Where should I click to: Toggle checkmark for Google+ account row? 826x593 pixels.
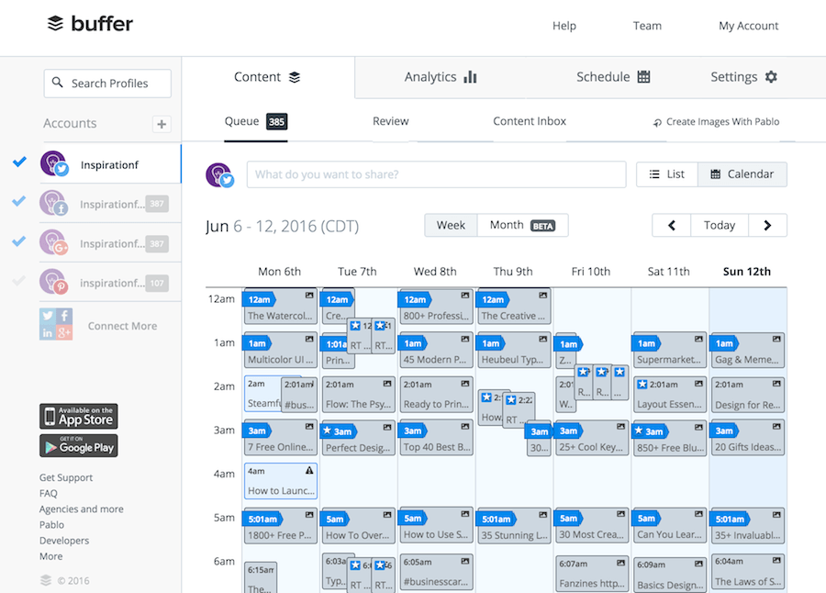(x=19, y=241)
